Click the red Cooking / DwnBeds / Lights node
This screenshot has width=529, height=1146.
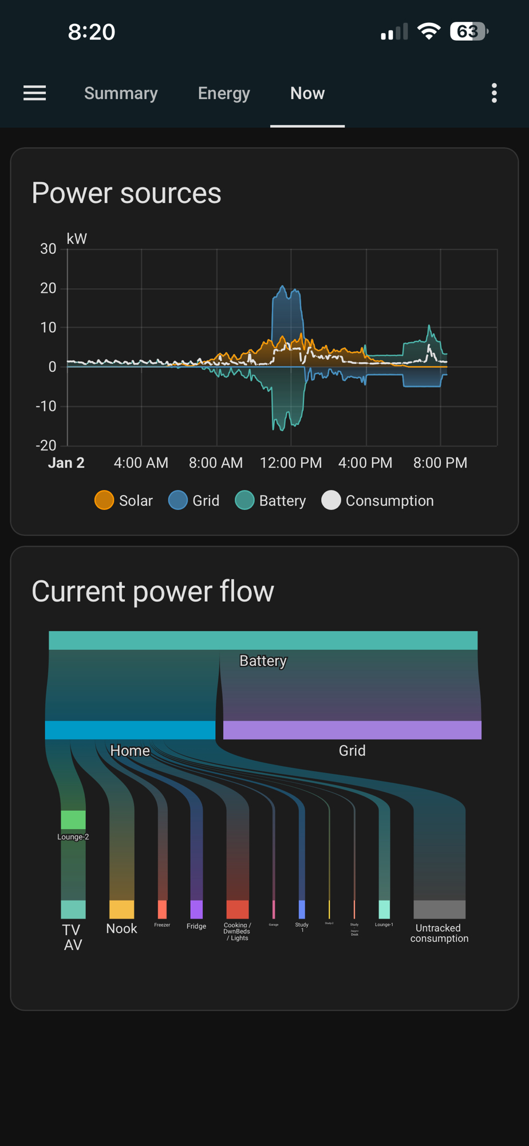click(238, 909)
